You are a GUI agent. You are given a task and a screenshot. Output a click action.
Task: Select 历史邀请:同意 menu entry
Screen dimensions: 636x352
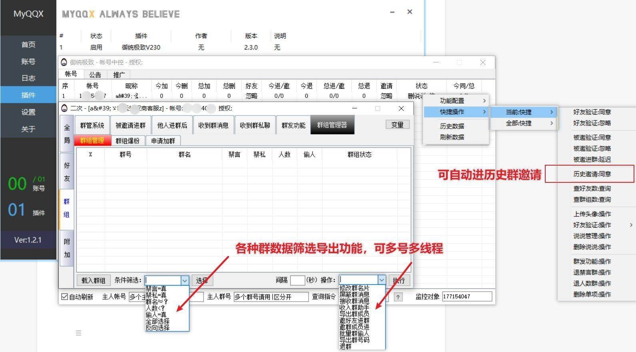tap(592, 174)
